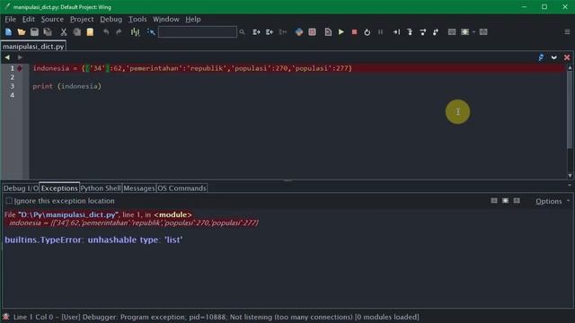This screenshot has height=323, width=575.
Task: Click the middle small icon left of Options
Action: (x=505, y=201)
